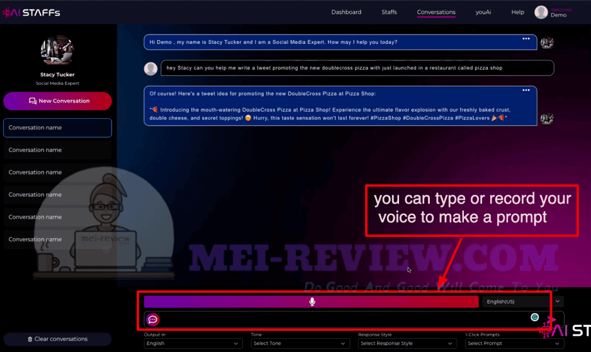Open the Help menu
This screenshot has height=352, width=591.
pyautogui.click(x=517, y=12)
